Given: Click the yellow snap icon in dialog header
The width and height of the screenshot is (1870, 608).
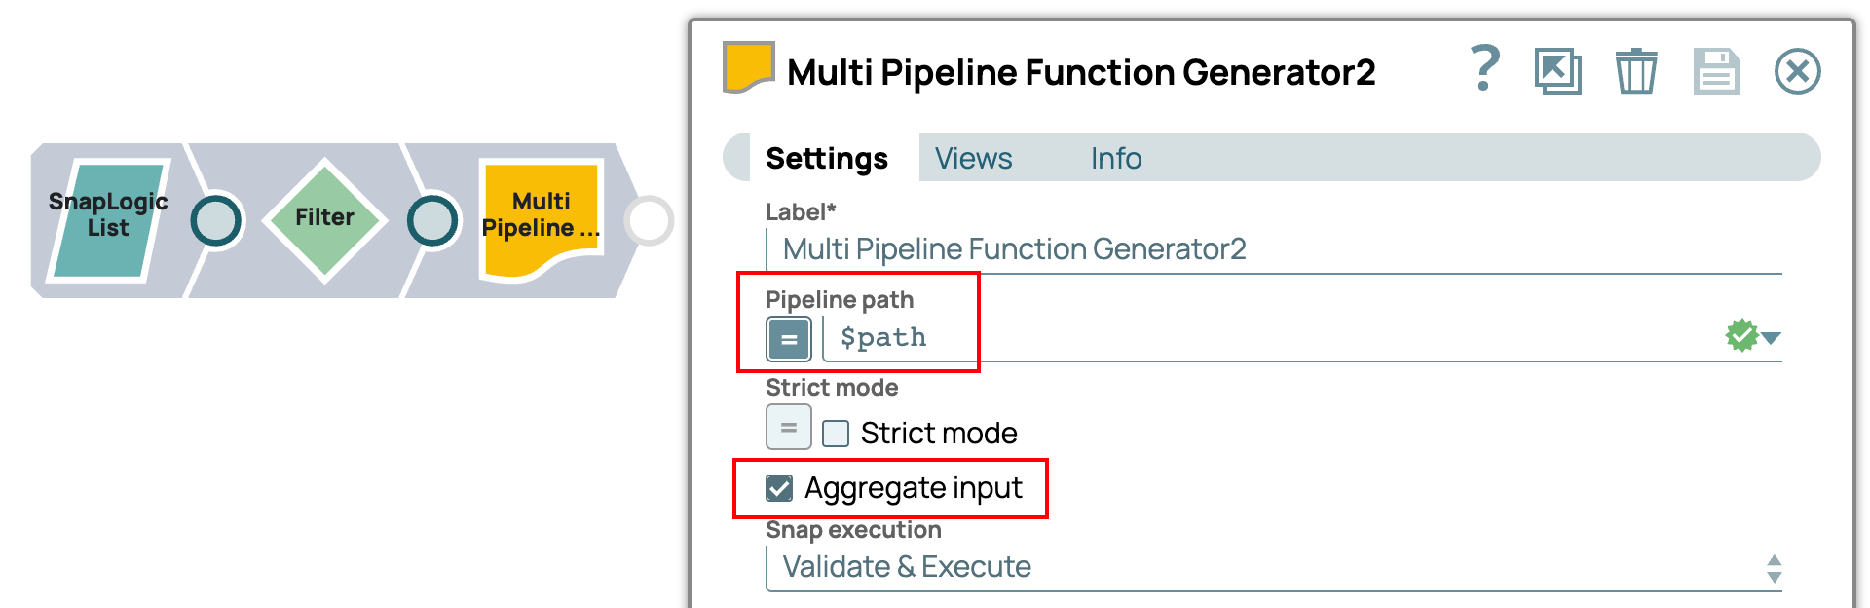Looking at the screenshot, I should coord(747,67).
